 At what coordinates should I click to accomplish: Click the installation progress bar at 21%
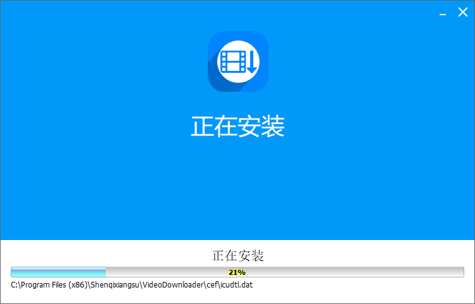237,272
